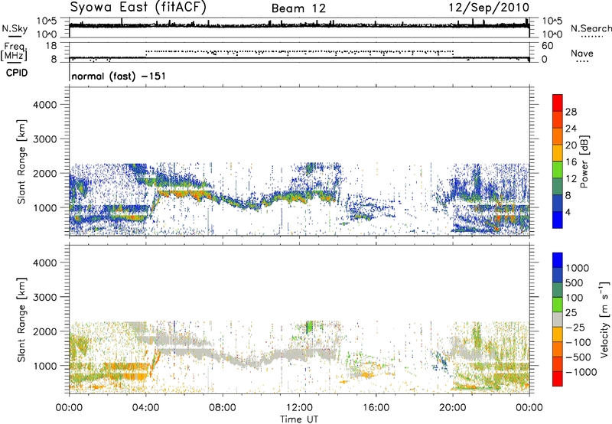Select the velocity colorbar value "-25"
This screenshot has height=424, width=612.
click(576, 328)
